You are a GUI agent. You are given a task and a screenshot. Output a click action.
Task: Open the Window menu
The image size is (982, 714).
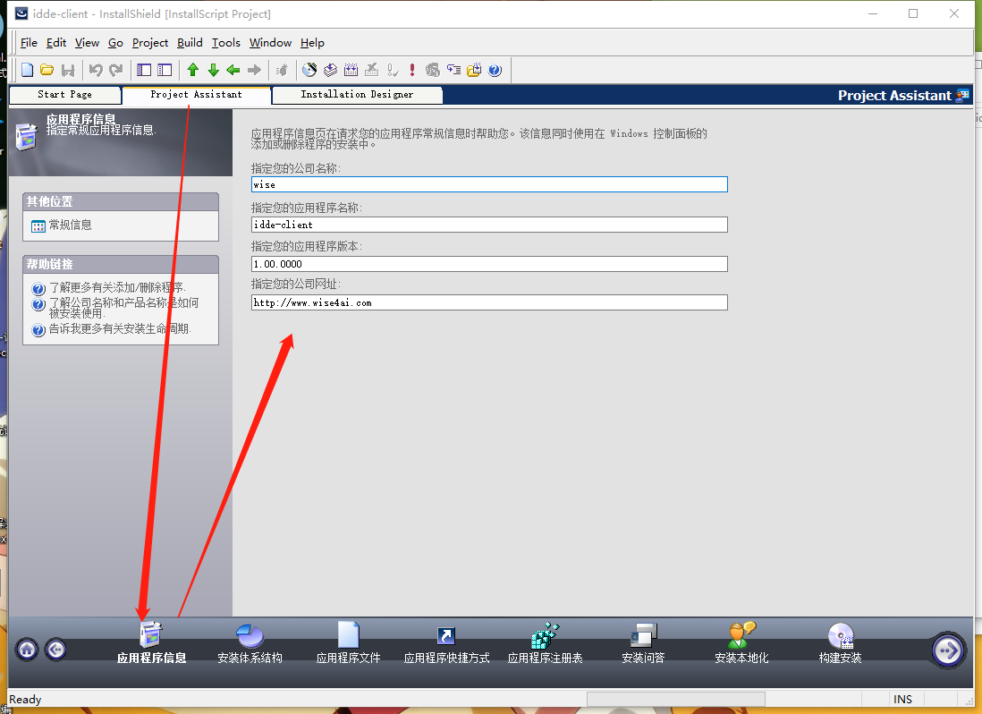[x=271, y=43]
